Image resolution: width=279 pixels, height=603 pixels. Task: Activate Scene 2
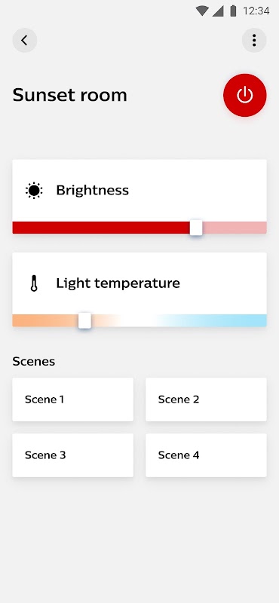coord(206,399)
